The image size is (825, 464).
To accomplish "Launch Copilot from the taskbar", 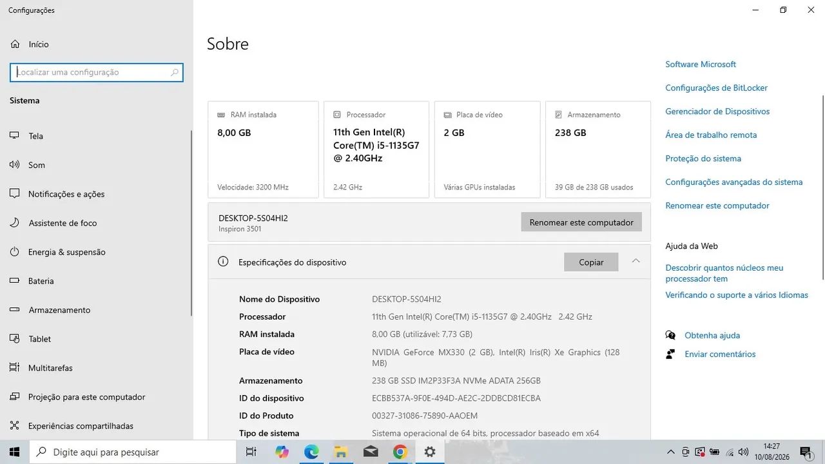I will click(x=282, y=452).
